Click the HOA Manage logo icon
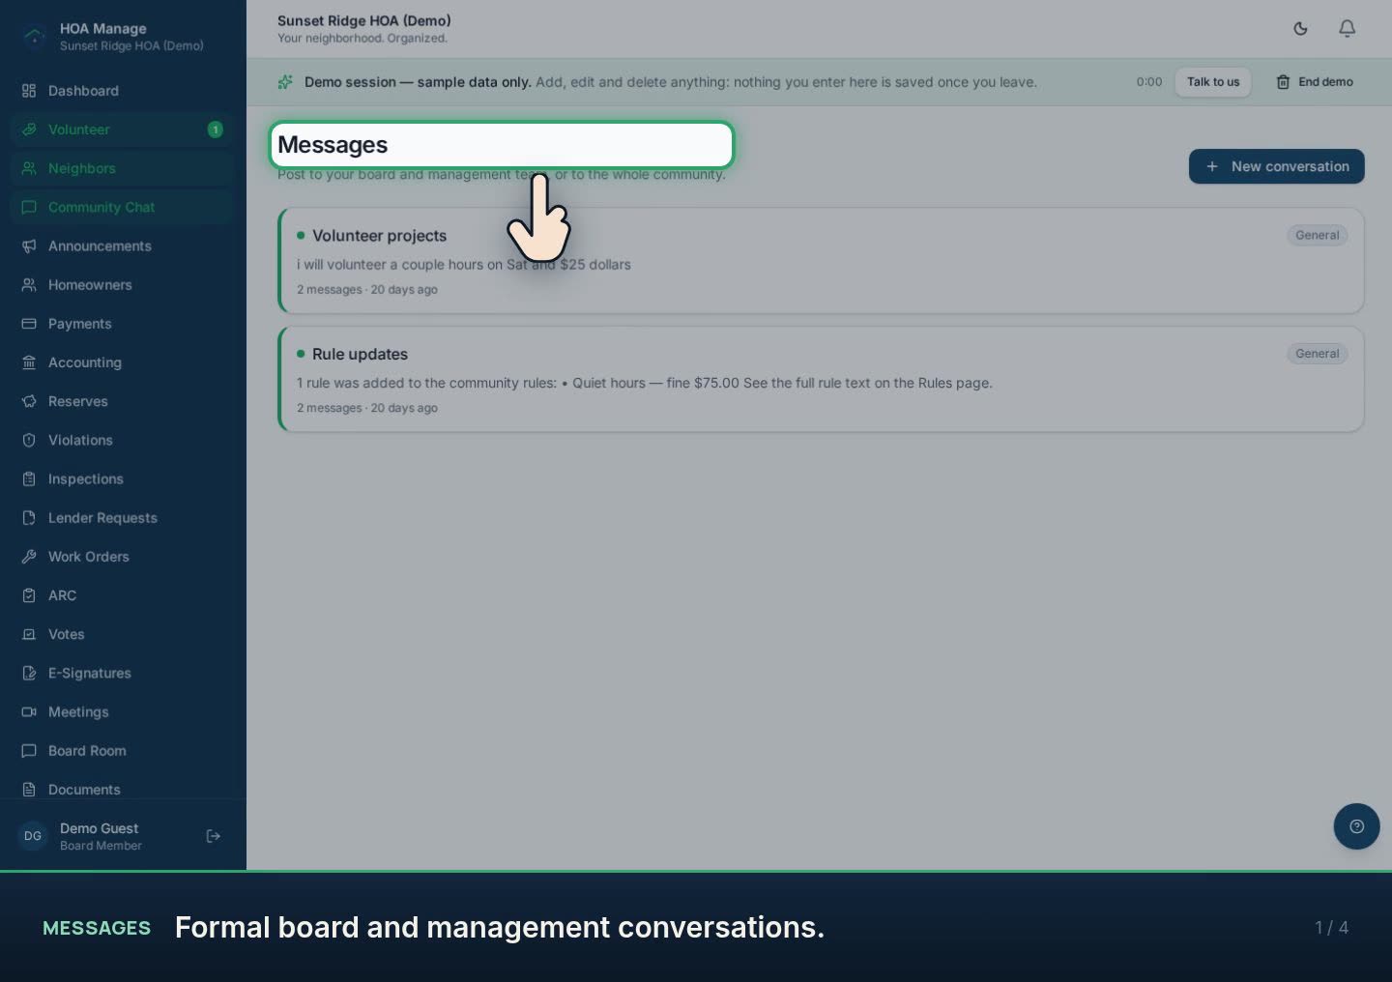Viewport: 1392px width, 982px height. (34, 37)
